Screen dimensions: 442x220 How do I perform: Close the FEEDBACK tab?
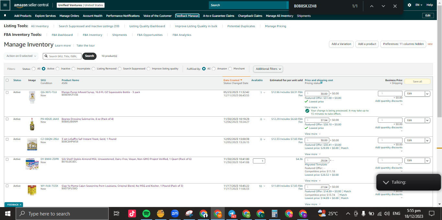20,204
